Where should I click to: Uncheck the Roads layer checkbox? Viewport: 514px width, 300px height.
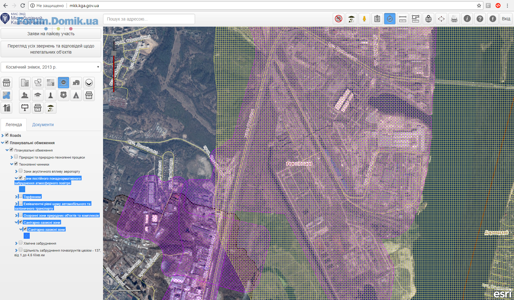tap(7, 135)
